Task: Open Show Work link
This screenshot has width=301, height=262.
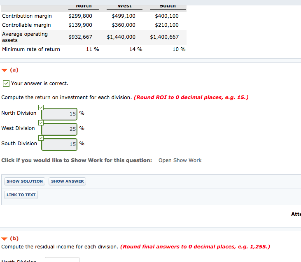Action: (x=180, y=160)
